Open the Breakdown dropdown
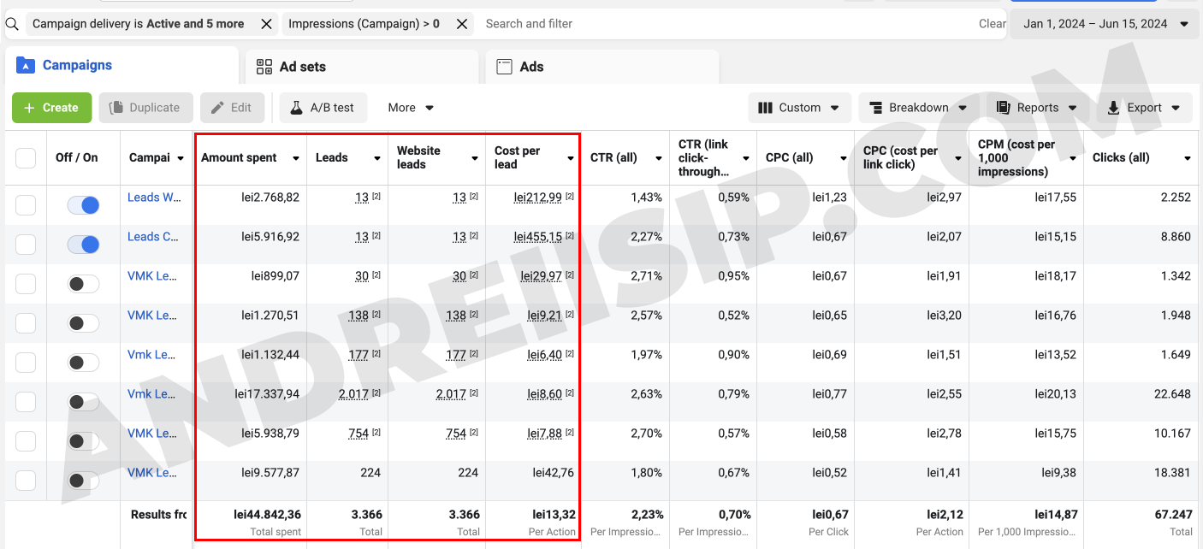This screenshot has width=1203, height=549. (919, 108)
